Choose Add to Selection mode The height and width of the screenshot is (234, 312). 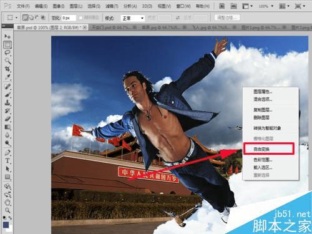(x=31, y=17)
